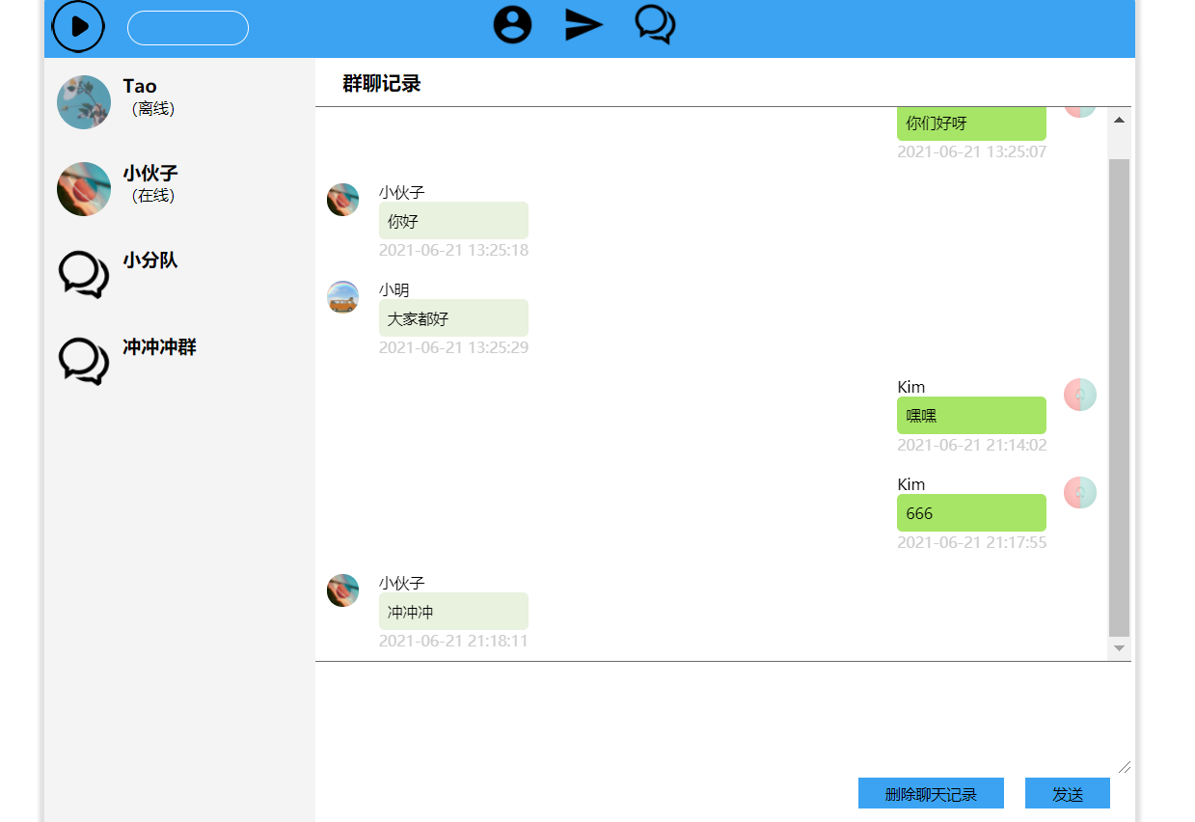1195x822 pixels.
Task: Click the search box in the blue top bar
Action: click(x=187, y=27)
